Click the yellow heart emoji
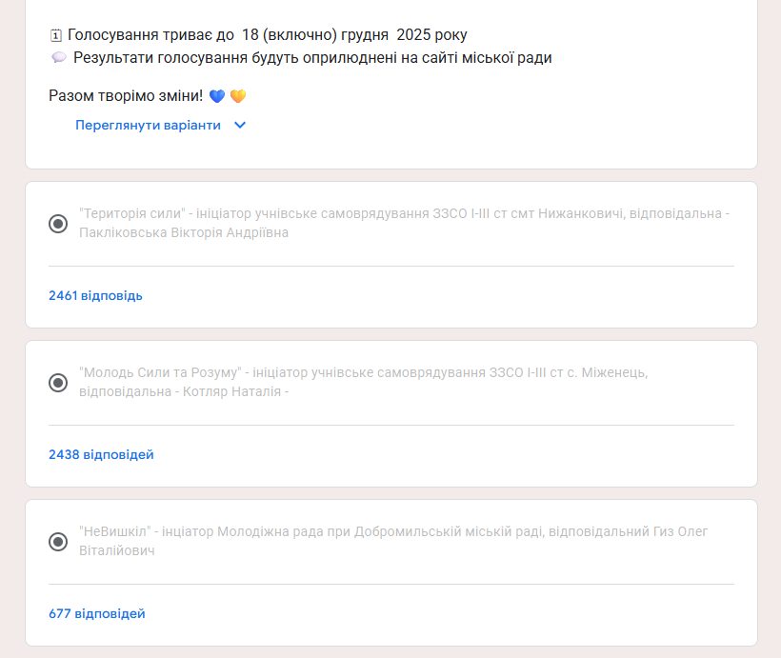This screenshot has height=658, width=781. [238, 96]
